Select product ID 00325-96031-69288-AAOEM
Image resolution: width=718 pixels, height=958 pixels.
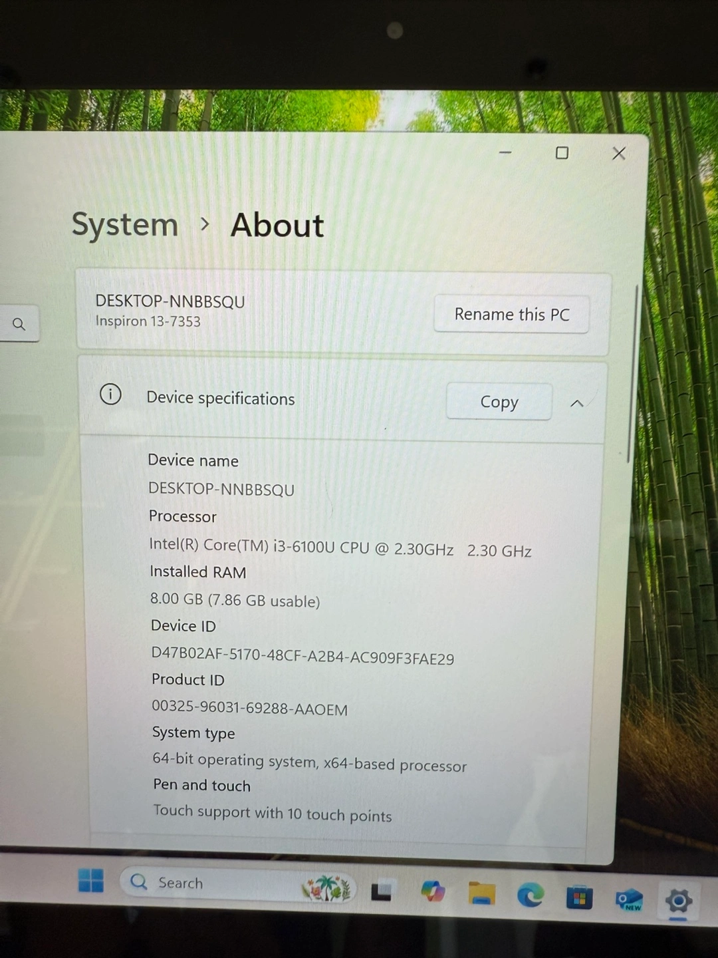pyautogui.click(x=250, y=709)
